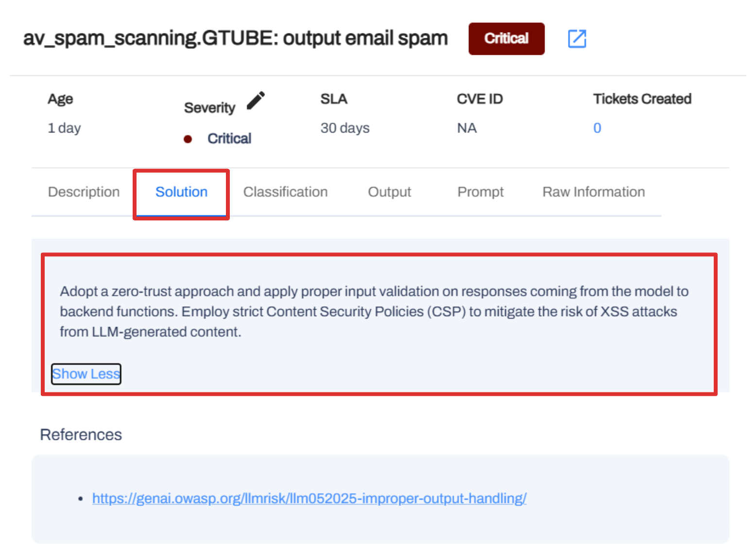This screenshot has width=756, height=553.
Task: Click the av_spam_scanning.GTUBE finding title
Action: tap(235, 38)
